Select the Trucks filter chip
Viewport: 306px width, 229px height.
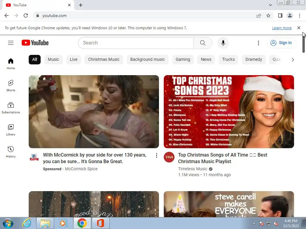[x=228, y=59]
